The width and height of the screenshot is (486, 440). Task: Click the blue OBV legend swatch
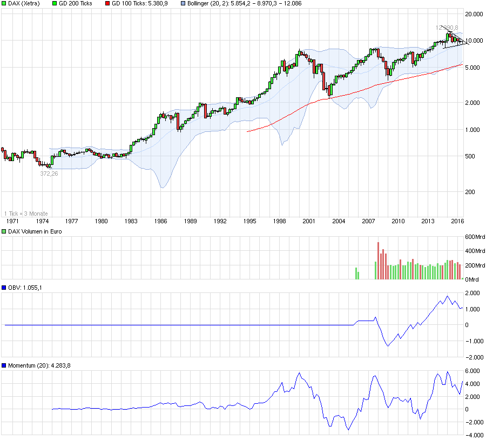pyautogui.click(x=4, y=288)
